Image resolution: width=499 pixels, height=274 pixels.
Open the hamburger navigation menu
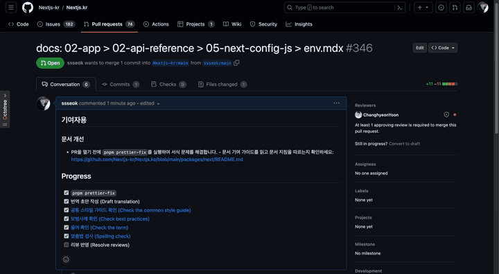point(11,8)
